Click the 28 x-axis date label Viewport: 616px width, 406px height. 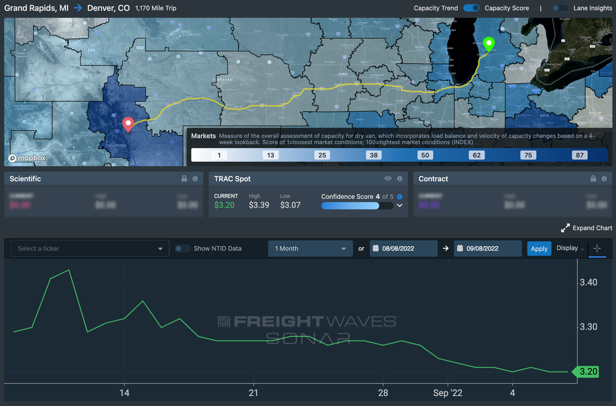383,393
